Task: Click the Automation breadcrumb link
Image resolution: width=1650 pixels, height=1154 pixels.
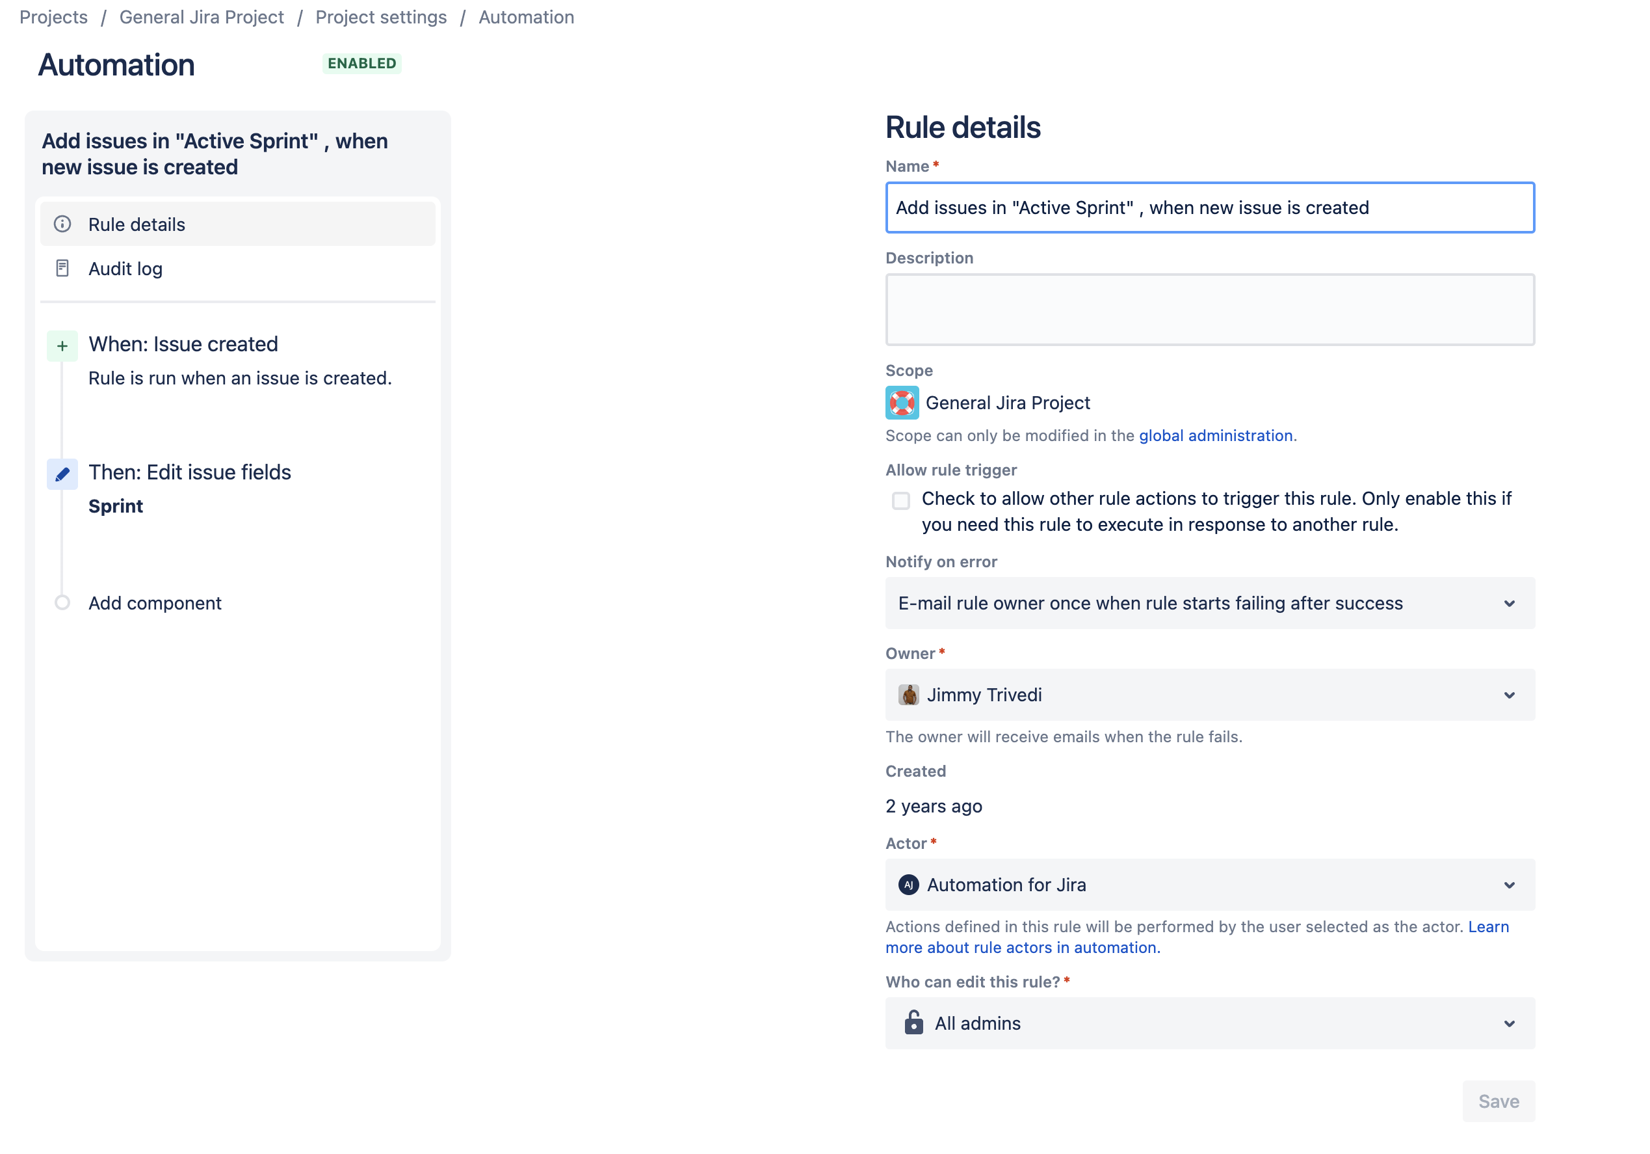Action: 526,18
